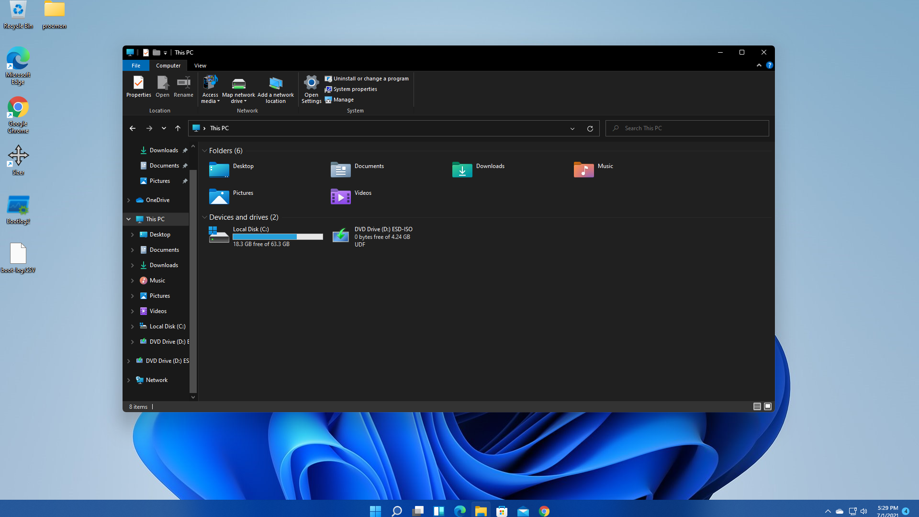Show hidden tray icons chevron
The image size is (919, 517).
pyautogui.click(x=828, y=511)
